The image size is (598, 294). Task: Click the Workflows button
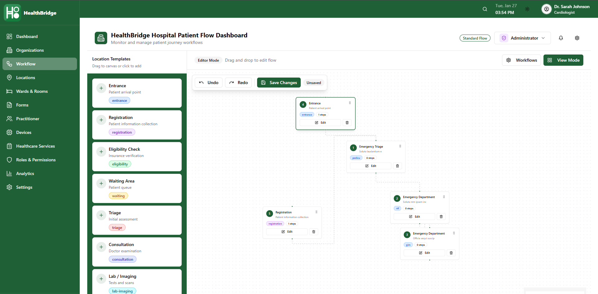coord(521,60)
